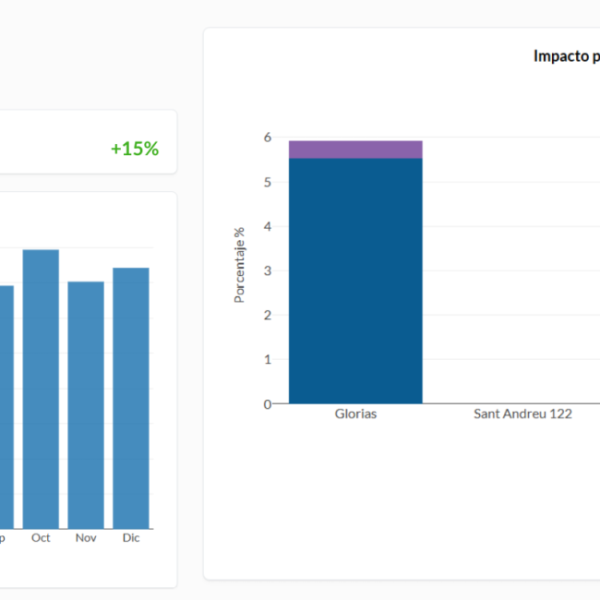600x600 pixels.
Task: Click the Glorias category label
Action: 355,414
